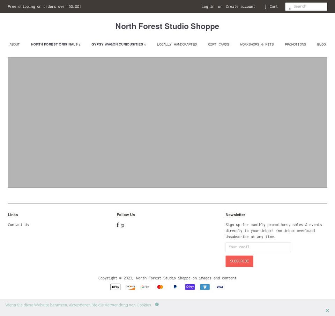Click the Google Pay payment icon

(145, 287)
